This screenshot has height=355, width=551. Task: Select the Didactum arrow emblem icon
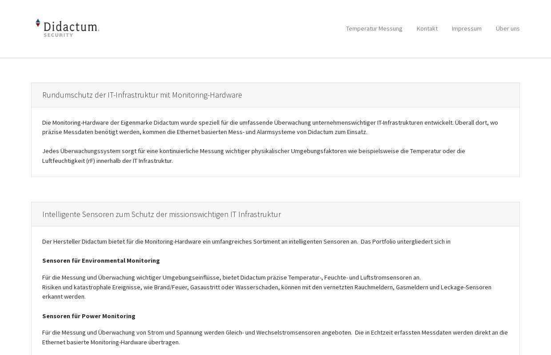tap(38, 22)
